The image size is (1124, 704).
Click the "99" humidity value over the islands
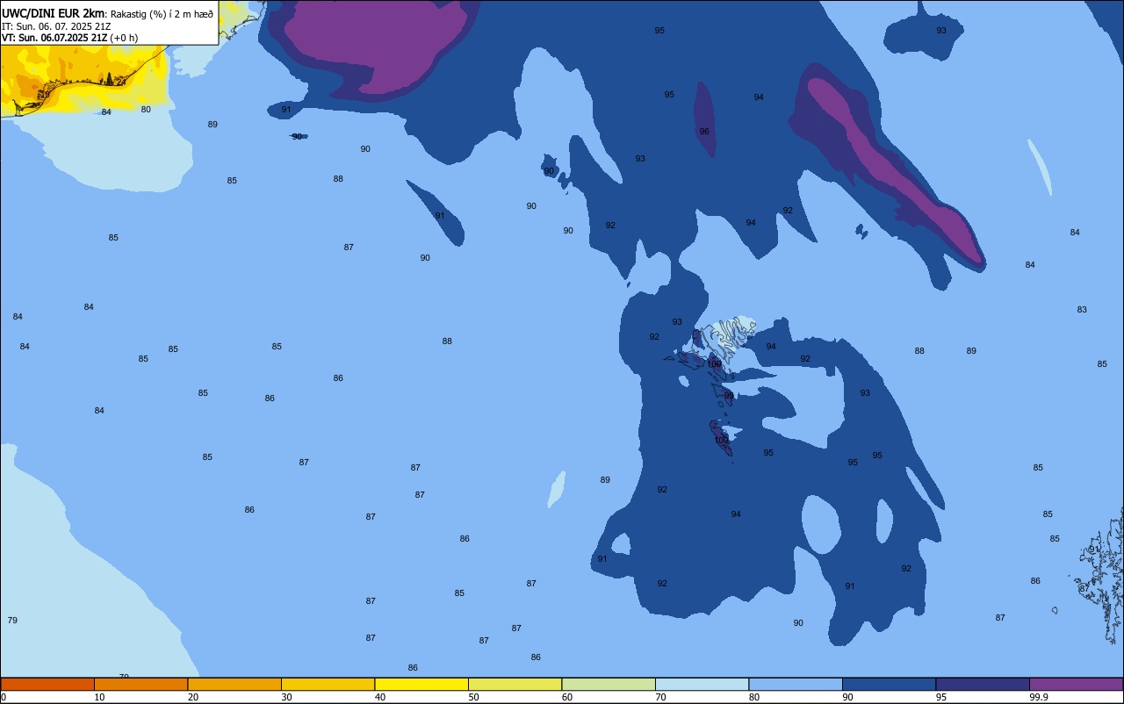coord(729,396)
